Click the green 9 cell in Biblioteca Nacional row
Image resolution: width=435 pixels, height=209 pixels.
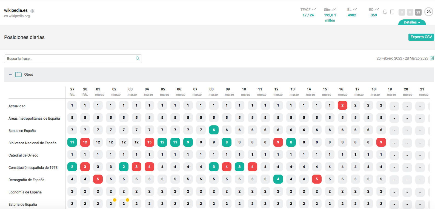(x=188, y=142)
